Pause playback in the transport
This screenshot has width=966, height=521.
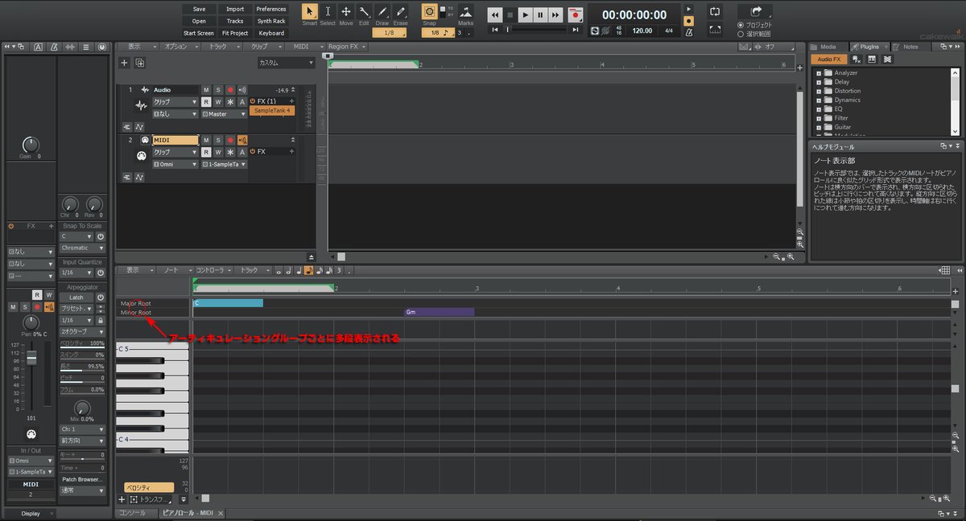539,14
